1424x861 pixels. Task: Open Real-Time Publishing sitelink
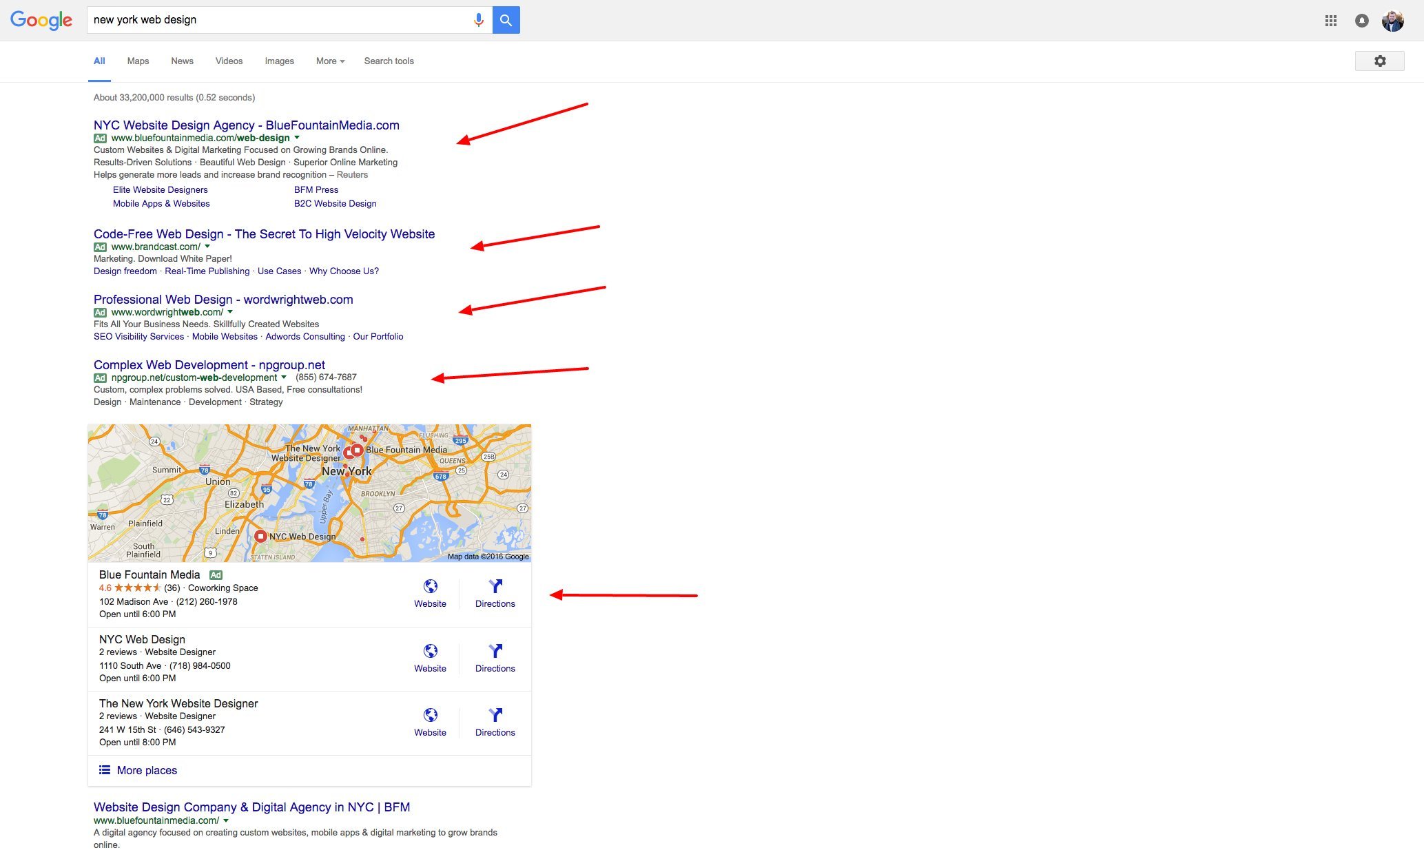pos(207,271)
